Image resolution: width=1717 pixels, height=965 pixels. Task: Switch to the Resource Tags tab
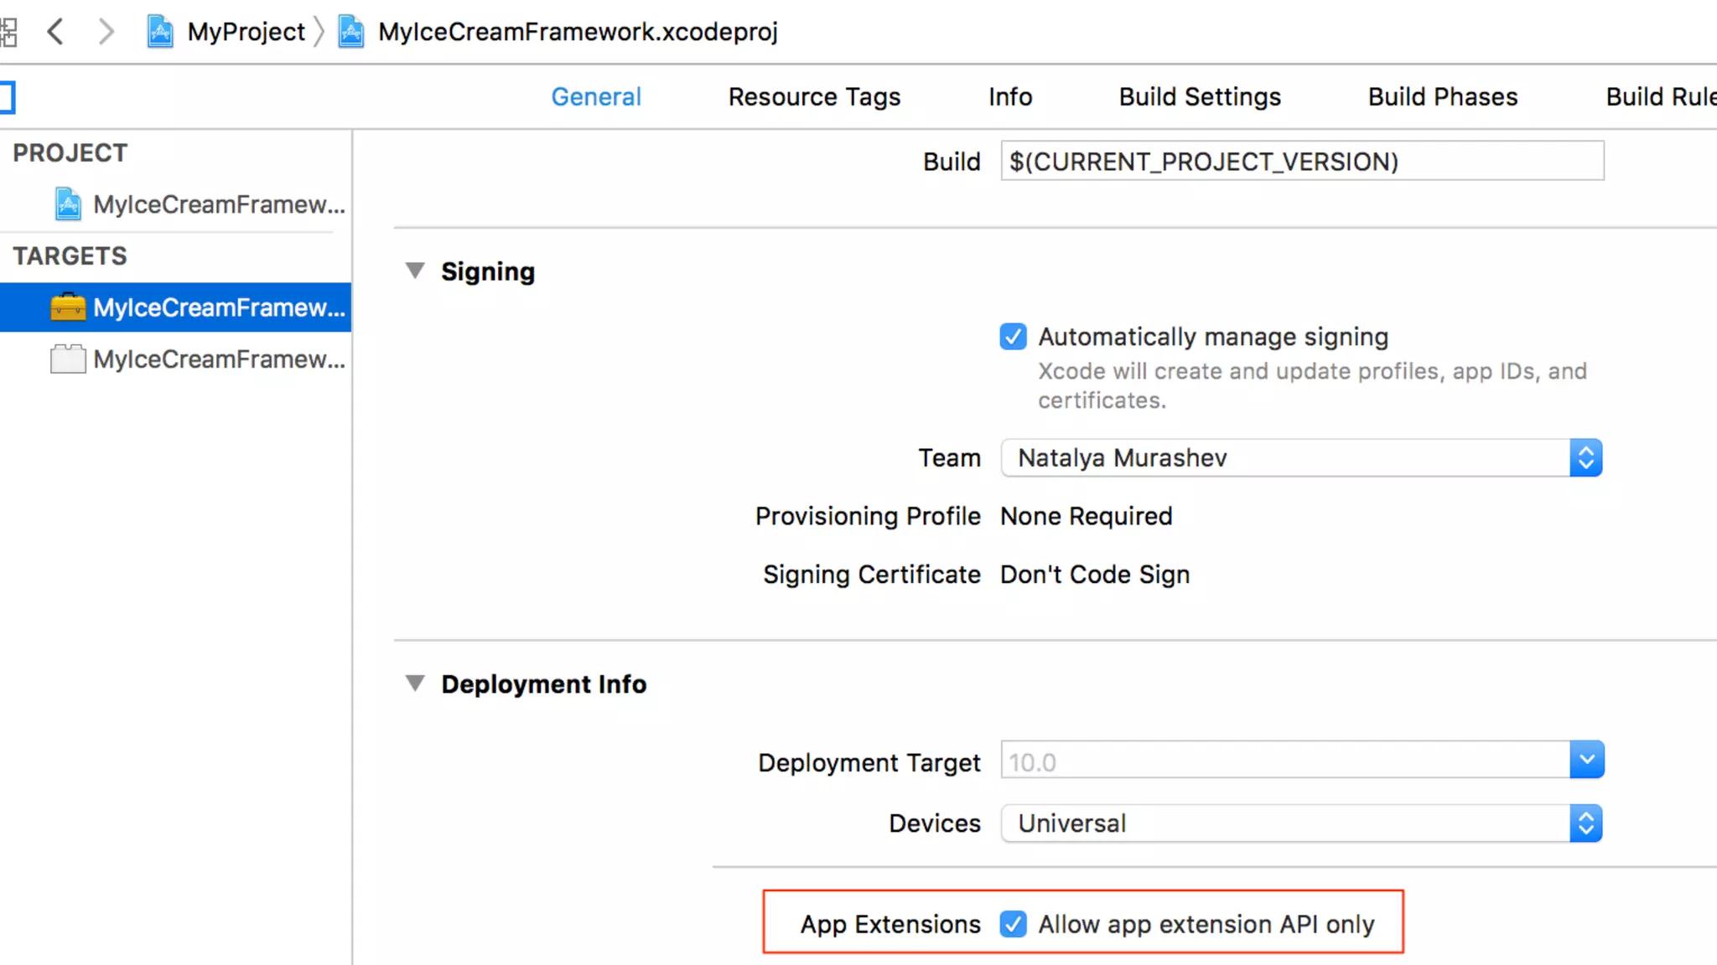(814, 97)
